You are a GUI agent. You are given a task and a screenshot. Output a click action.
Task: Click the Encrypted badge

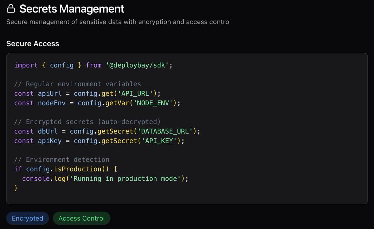click(27, 218)
